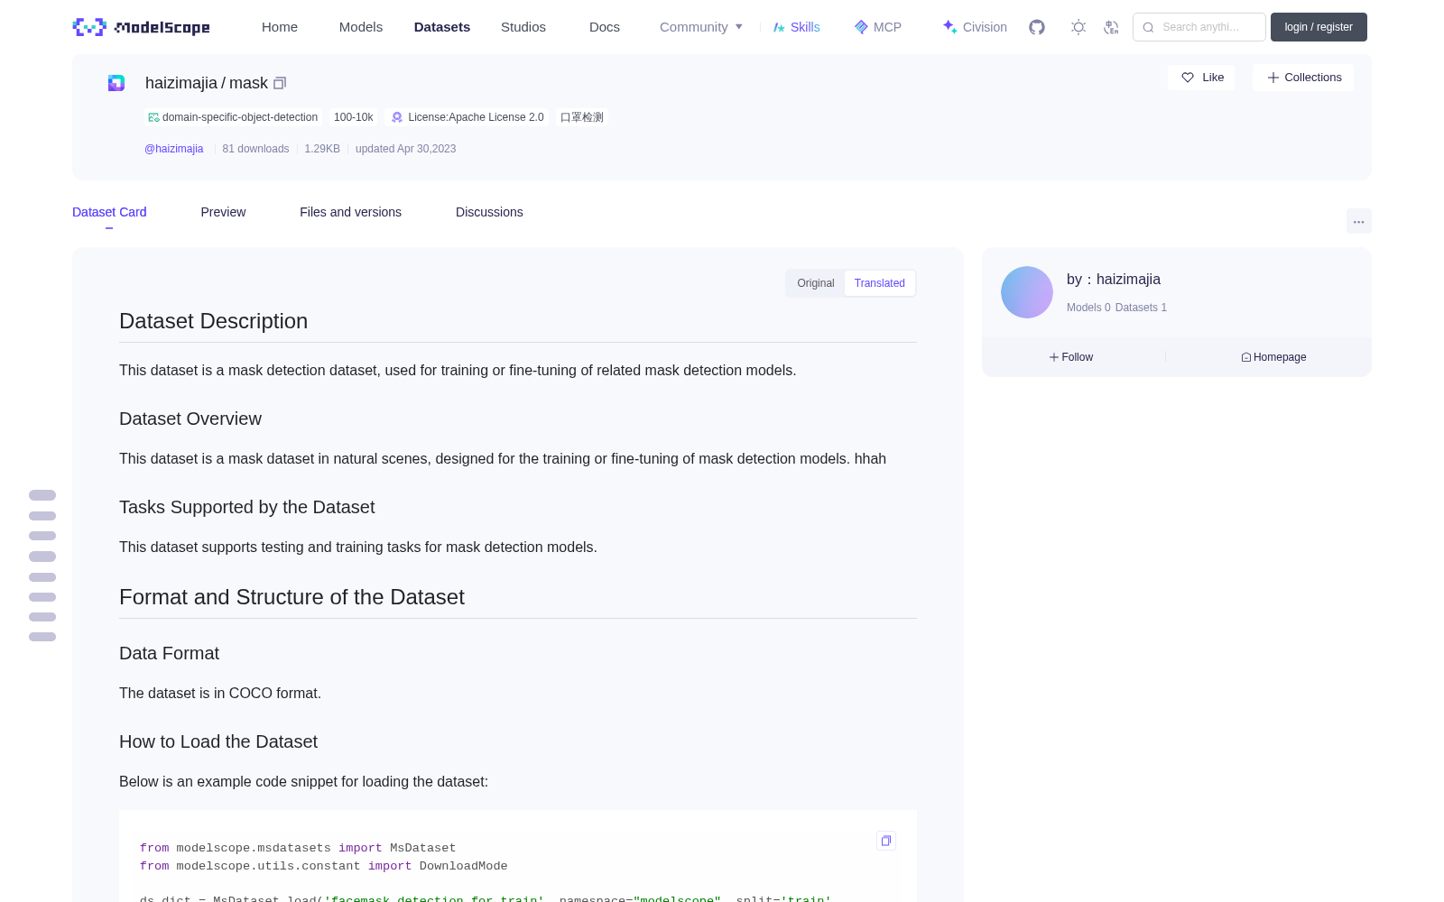Open Skills from the top navigation
Screen dimensions: 1444x902
796,27
